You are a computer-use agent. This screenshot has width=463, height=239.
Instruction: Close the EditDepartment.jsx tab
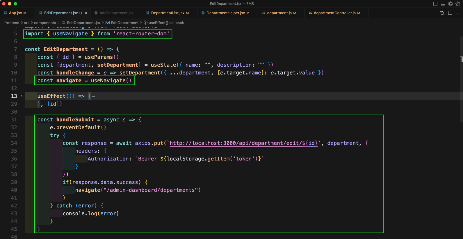[x=86, y=13]
